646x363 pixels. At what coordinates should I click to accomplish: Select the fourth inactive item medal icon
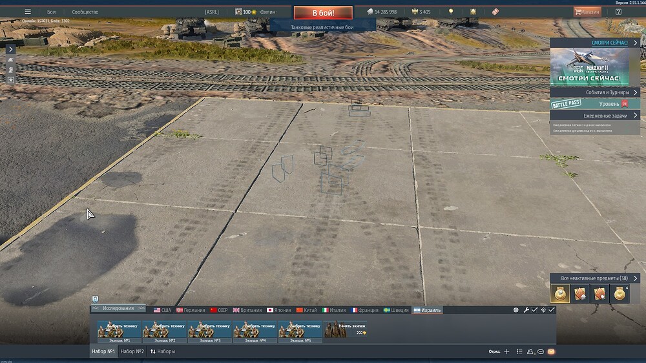pyautogui.click(x=620, y=294)
